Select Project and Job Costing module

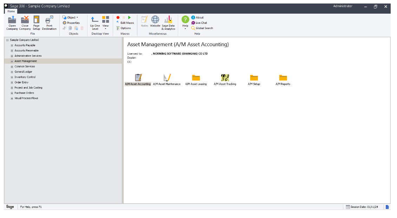28,87
